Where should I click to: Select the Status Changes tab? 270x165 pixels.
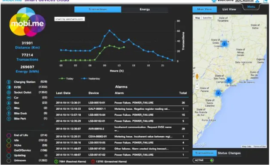[229, 153]
